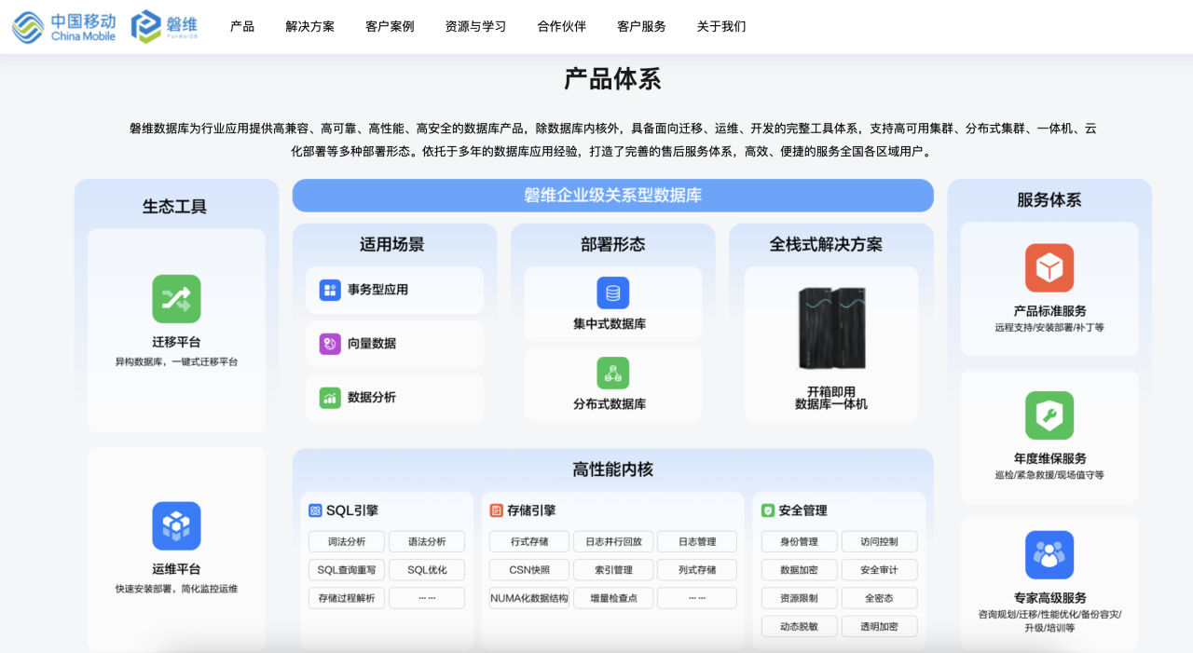Click the 迁移平台 title text
Image resolution: width=1193 pixels, height=653 pixels.
click(176, 342)
